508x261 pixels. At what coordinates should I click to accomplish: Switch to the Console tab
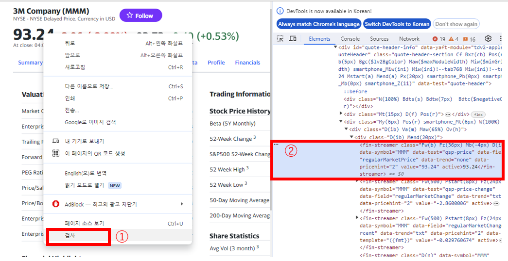click(x=350, y=39)
